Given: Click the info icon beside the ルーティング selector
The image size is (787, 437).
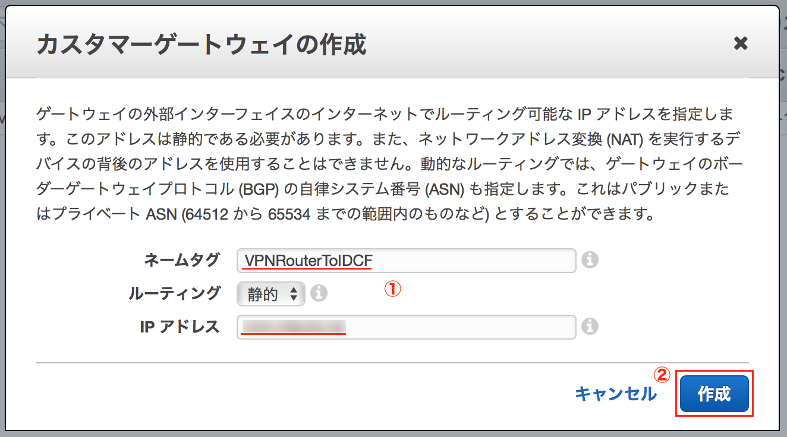Looking at the screenshot, I should point(319,293).
